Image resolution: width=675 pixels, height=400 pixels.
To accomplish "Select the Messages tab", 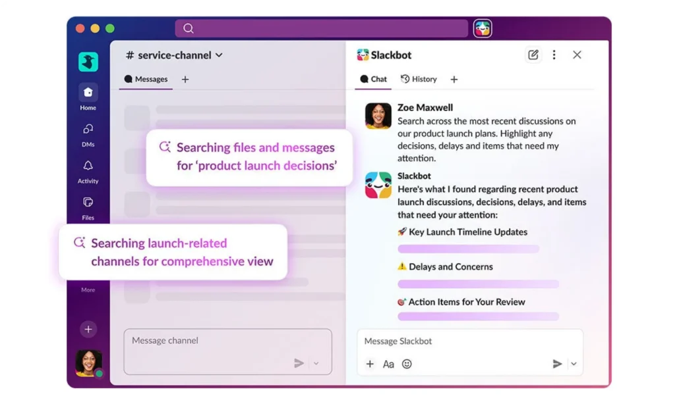I will pos(146,79).
